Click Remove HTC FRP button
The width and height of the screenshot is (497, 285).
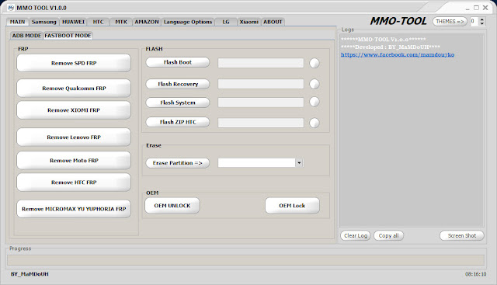pos(74,182)
